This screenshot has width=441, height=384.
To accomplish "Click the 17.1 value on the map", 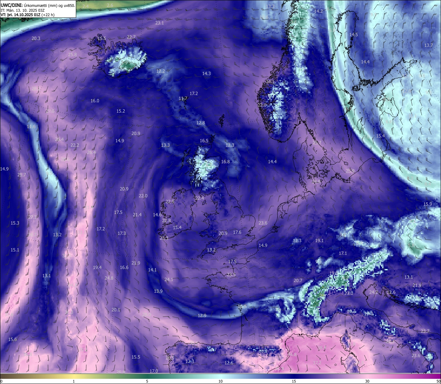I will click(343, 253).
